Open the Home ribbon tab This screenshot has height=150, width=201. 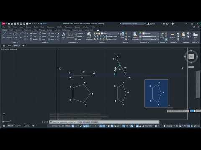pos(5,30)
